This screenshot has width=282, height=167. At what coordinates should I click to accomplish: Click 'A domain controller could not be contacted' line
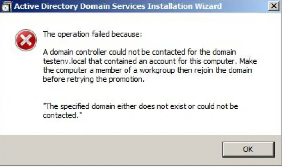pyautogui.click(x=114, y=52)
